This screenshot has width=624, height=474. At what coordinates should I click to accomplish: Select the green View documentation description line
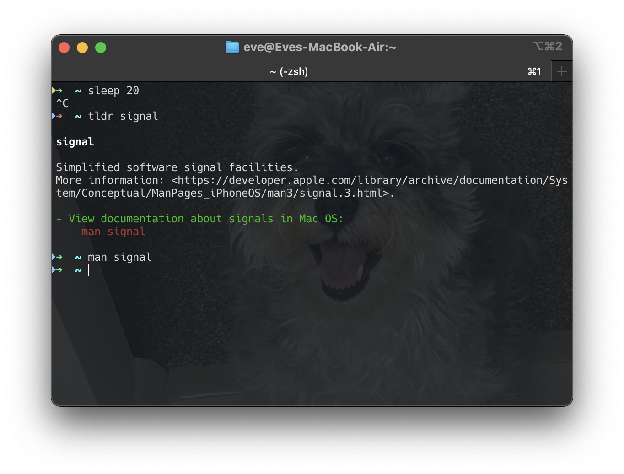click(201, 218)
